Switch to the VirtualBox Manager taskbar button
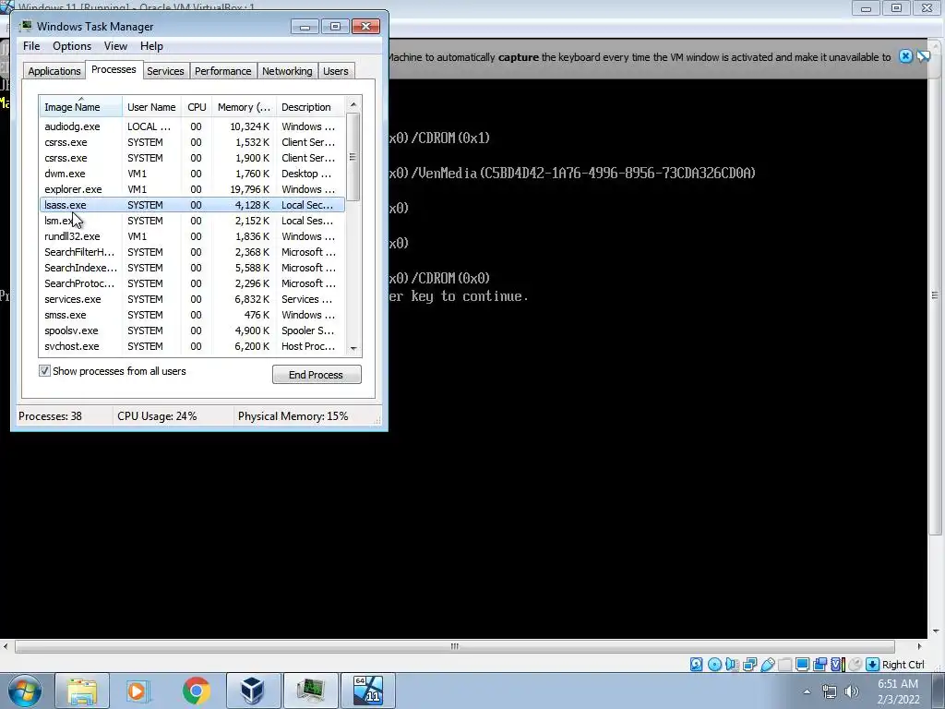 tap(253, 691)
